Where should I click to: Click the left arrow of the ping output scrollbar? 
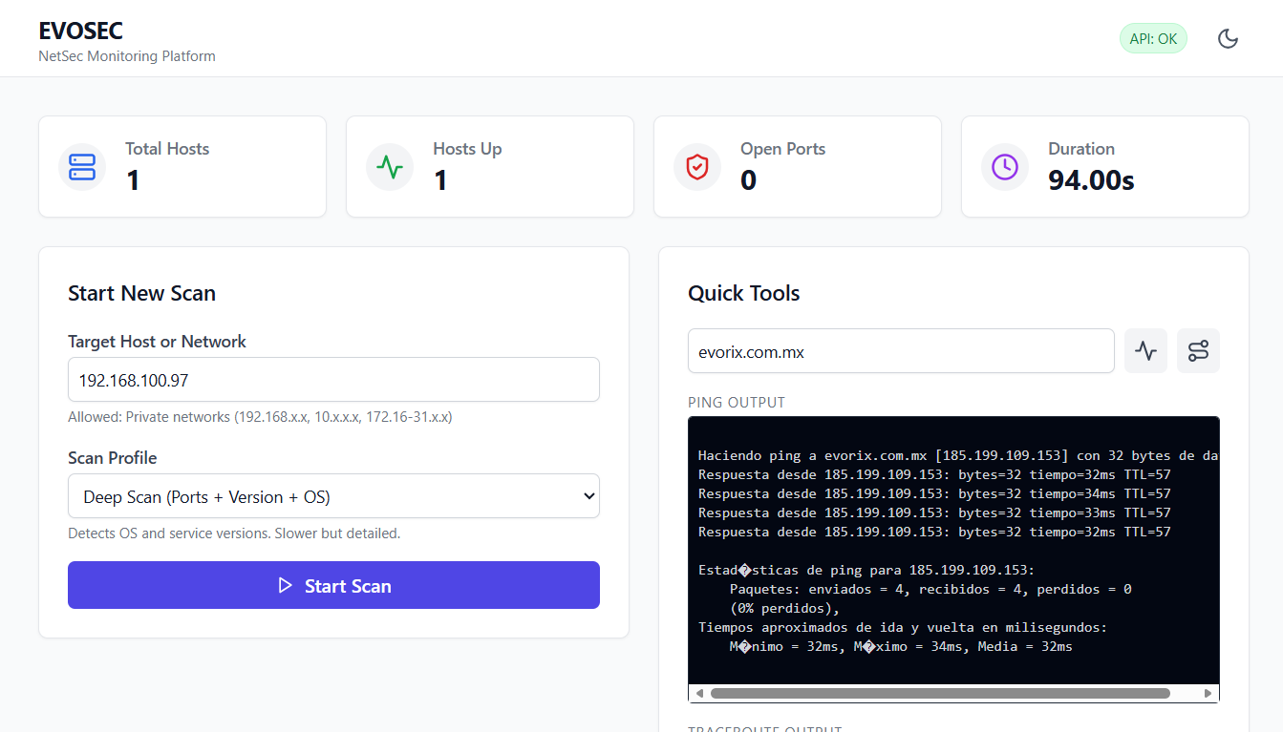click(698, 691)
